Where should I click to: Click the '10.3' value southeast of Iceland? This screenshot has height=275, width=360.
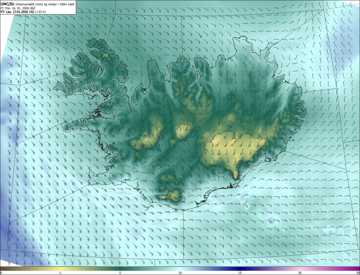click(278, 188)
